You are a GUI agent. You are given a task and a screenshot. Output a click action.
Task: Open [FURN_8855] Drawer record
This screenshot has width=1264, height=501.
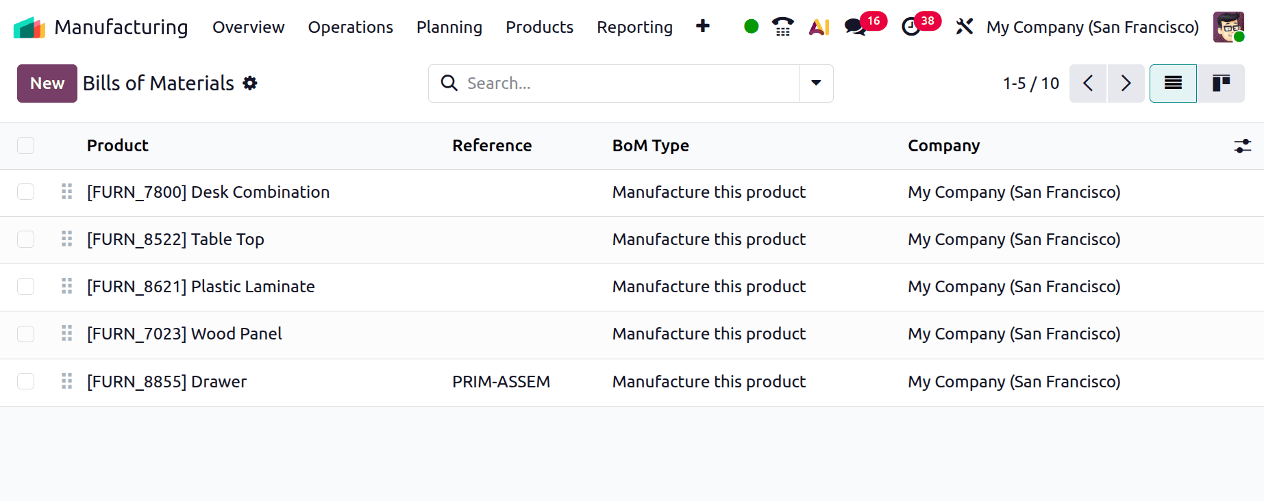(x=166, y=382)
